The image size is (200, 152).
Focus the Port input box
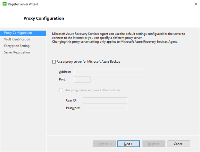click(x=82, y=79)
